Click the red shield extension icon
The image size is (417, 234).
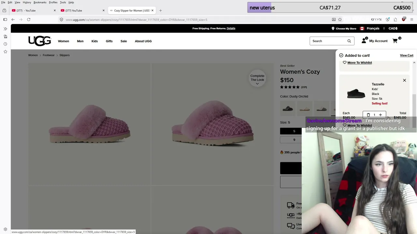404,19
